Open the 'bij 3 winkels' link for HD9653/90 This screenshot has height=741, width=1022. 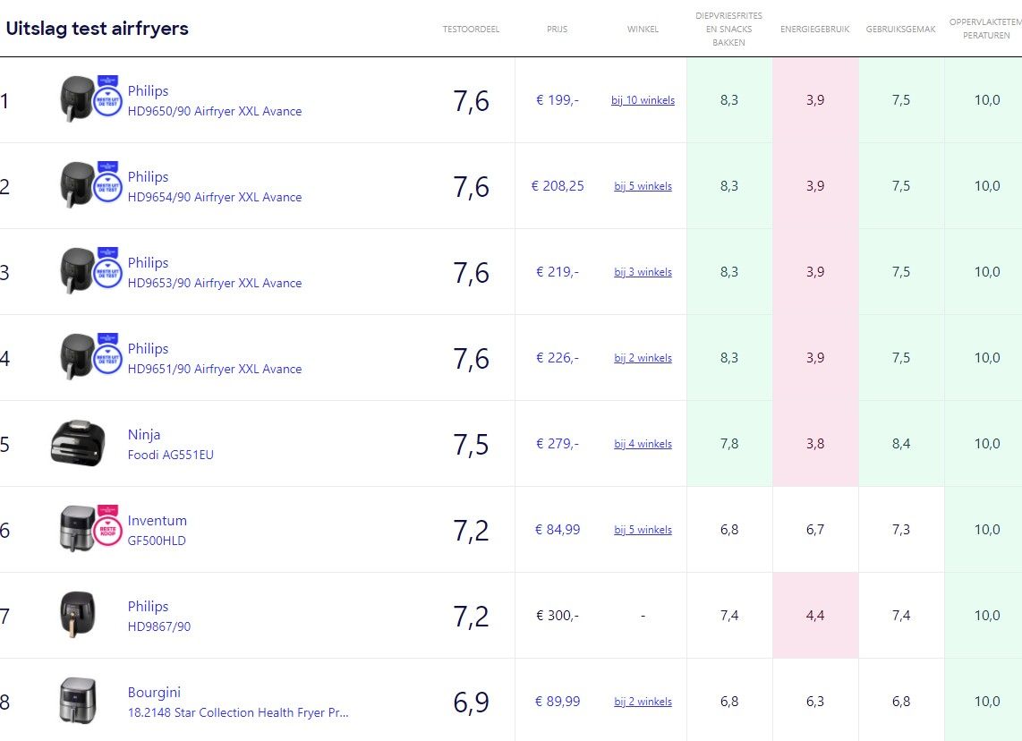click(x=643, y=272)
